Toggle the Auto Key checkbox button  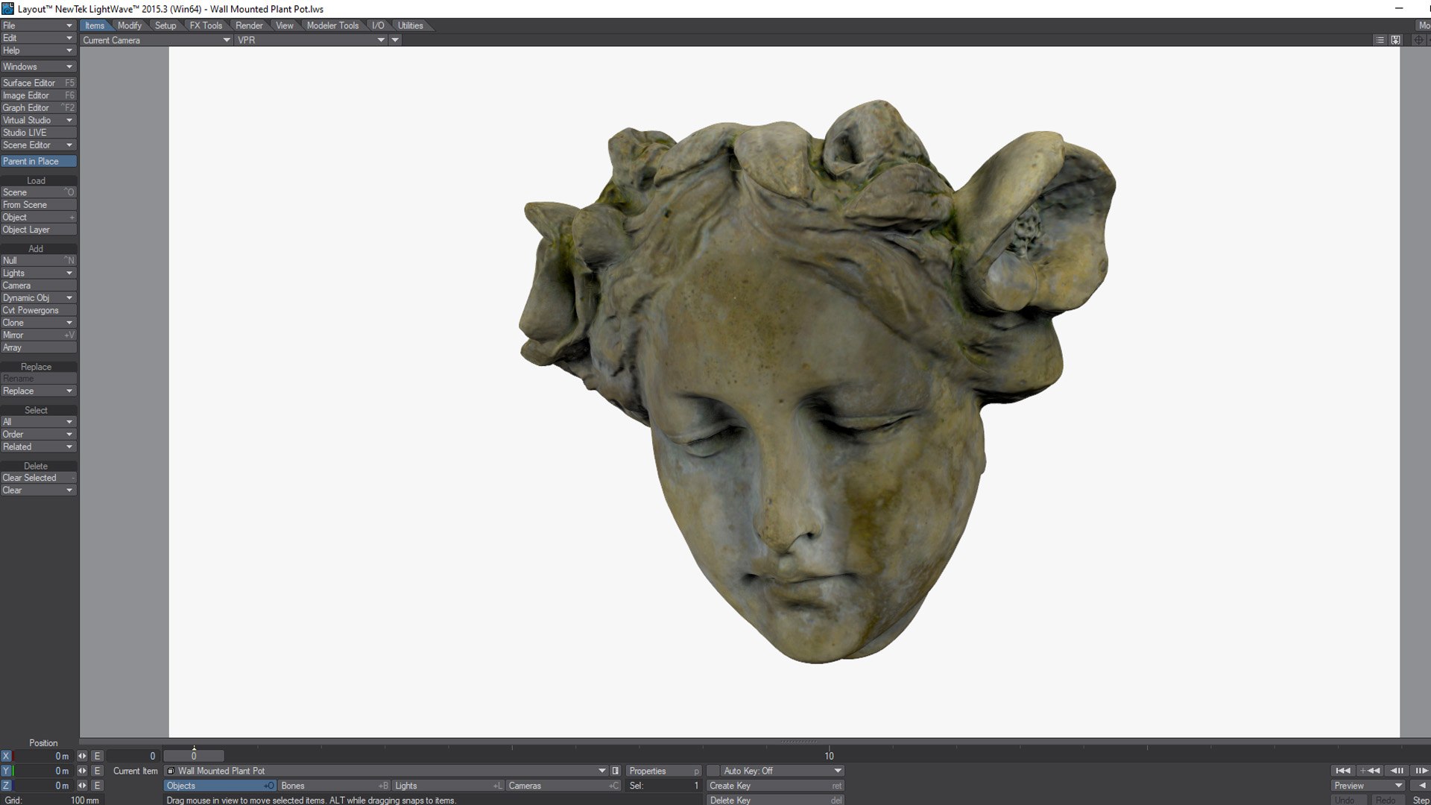[713, 771]
